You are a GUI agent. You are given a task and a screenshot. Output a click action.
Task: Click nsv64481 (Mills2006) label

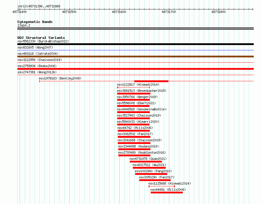[x=168, y=190]
